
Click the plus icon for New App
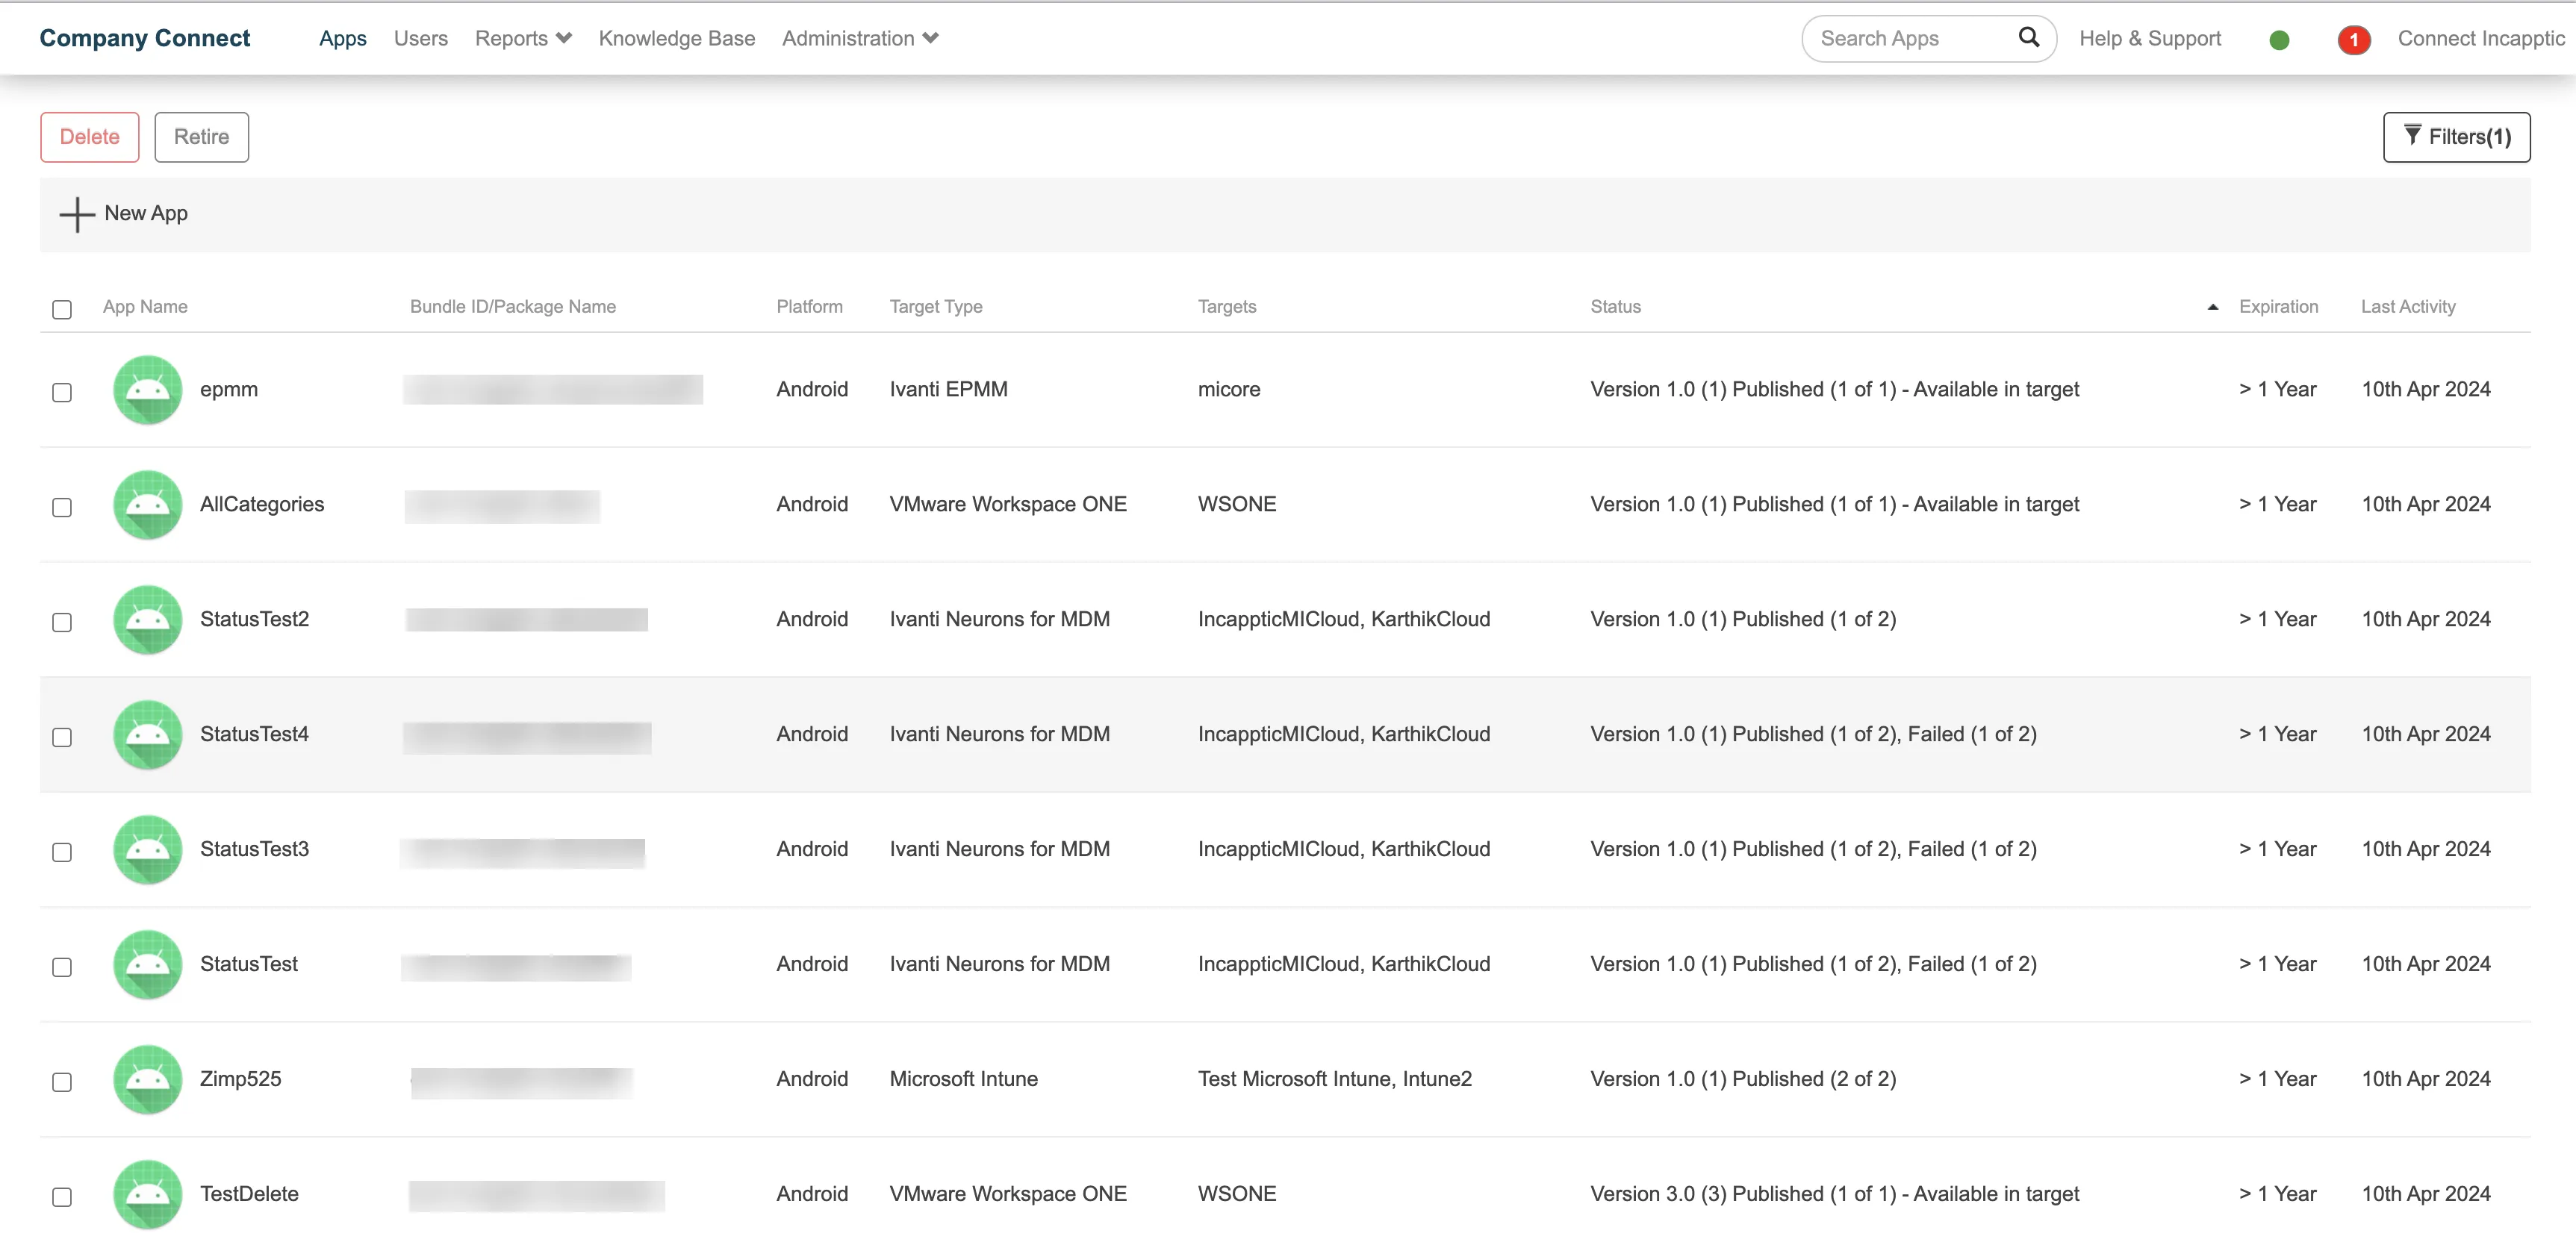coord(77,214)
